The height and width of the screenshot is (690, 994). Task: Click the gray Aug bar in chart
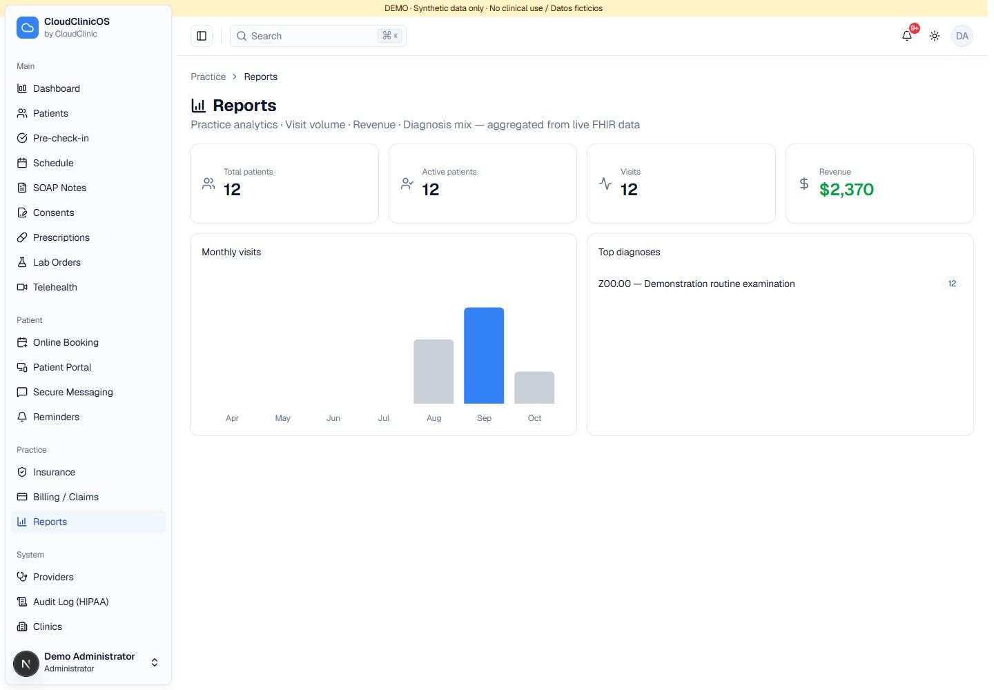433,371
